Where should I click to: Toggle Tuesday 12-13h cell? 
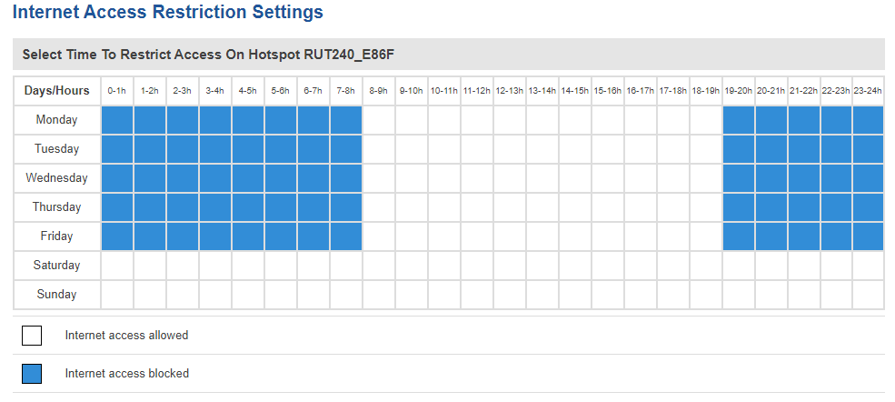(x=510, y=149)
